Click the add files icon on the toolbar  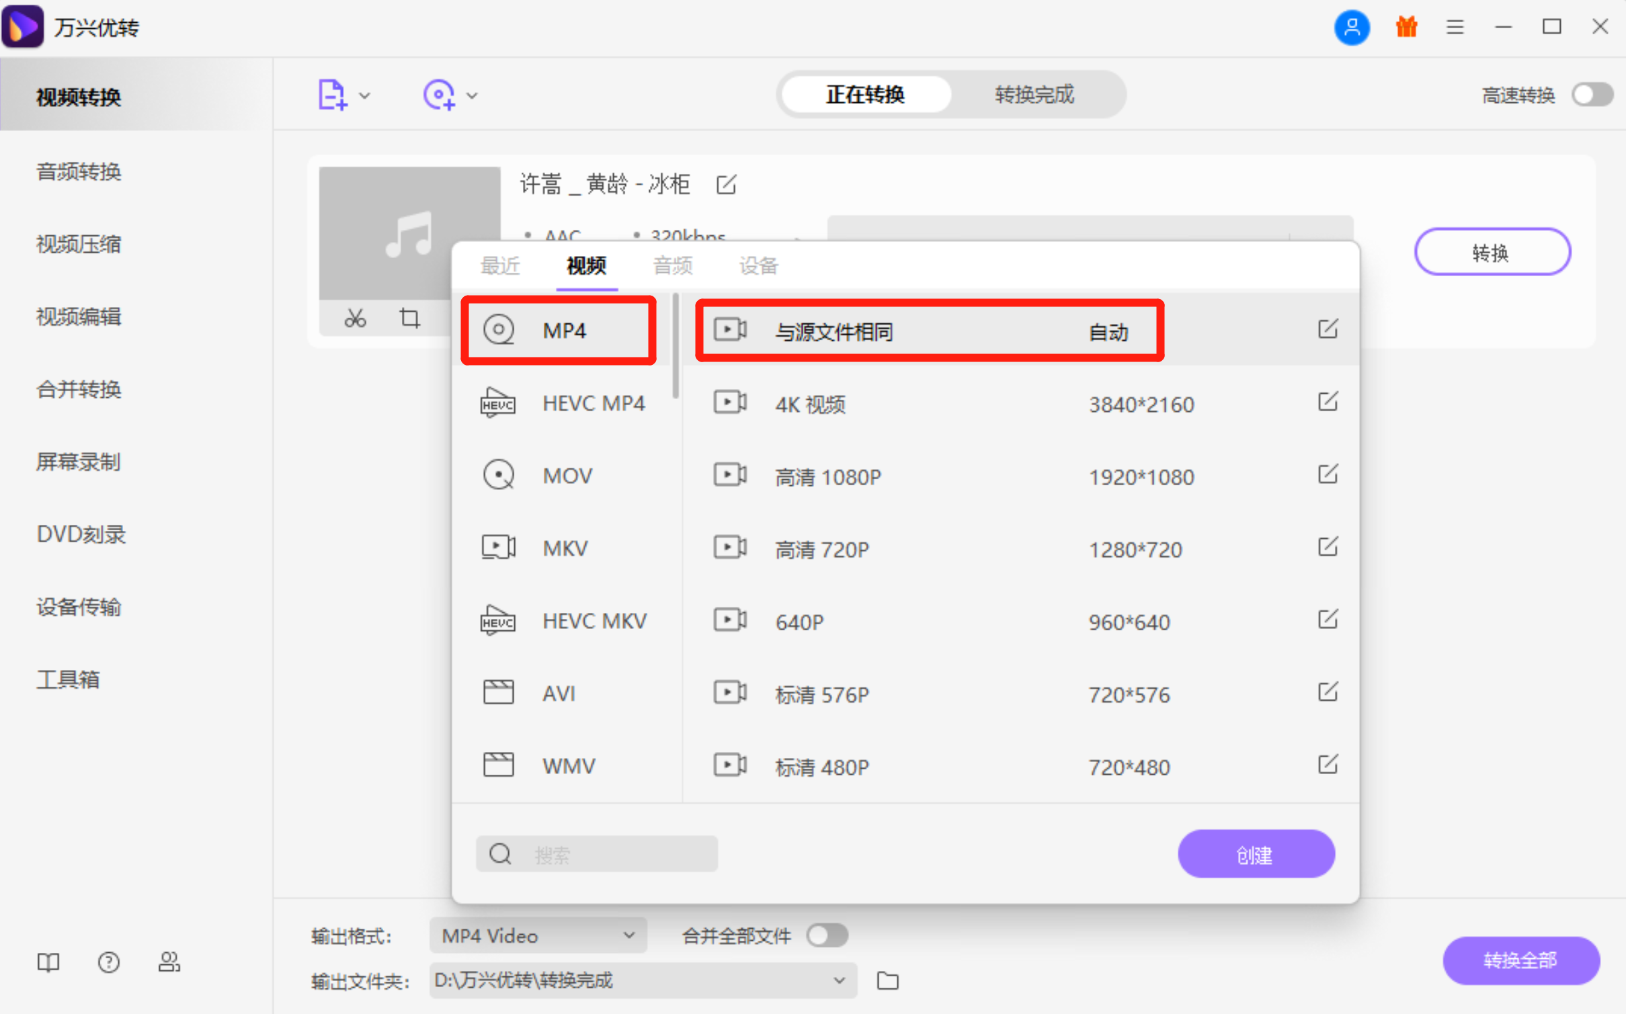click(332, 95)
